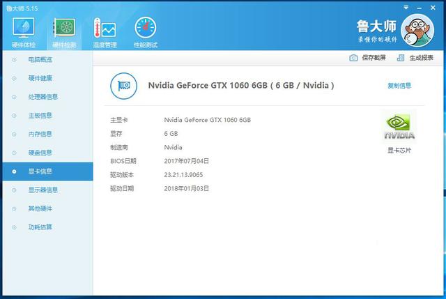This screenshot has height=299, width=446.
Task: Click the 制造商 value Nvidia
Action: point(173,147)
